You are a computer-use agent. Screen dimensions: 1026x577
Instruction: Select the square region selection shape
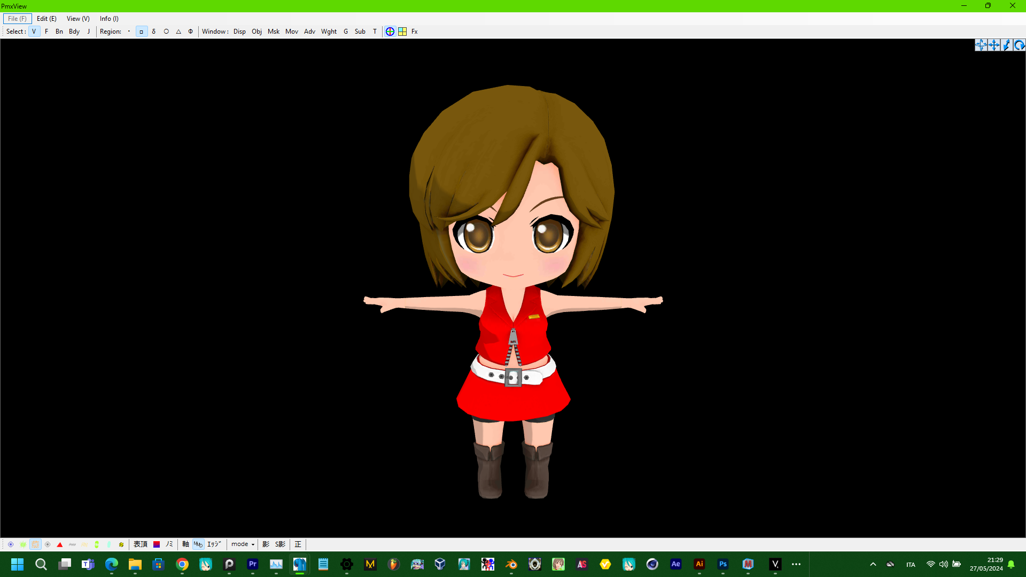tap(142, 32)
